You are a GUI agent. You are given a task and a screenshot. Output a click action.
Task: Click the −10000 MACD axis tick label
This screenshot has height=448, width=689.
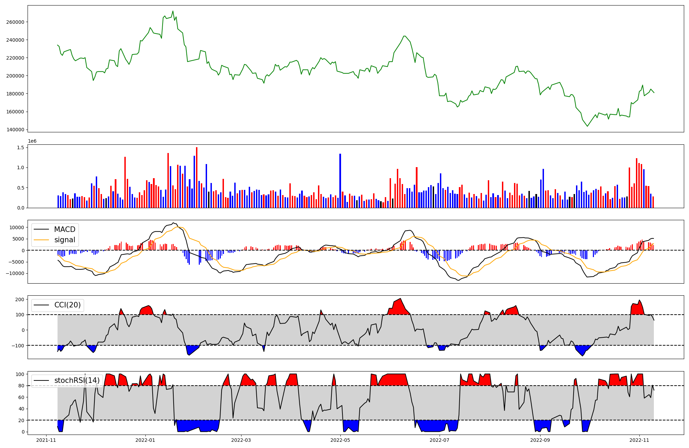tap(15, 273)
